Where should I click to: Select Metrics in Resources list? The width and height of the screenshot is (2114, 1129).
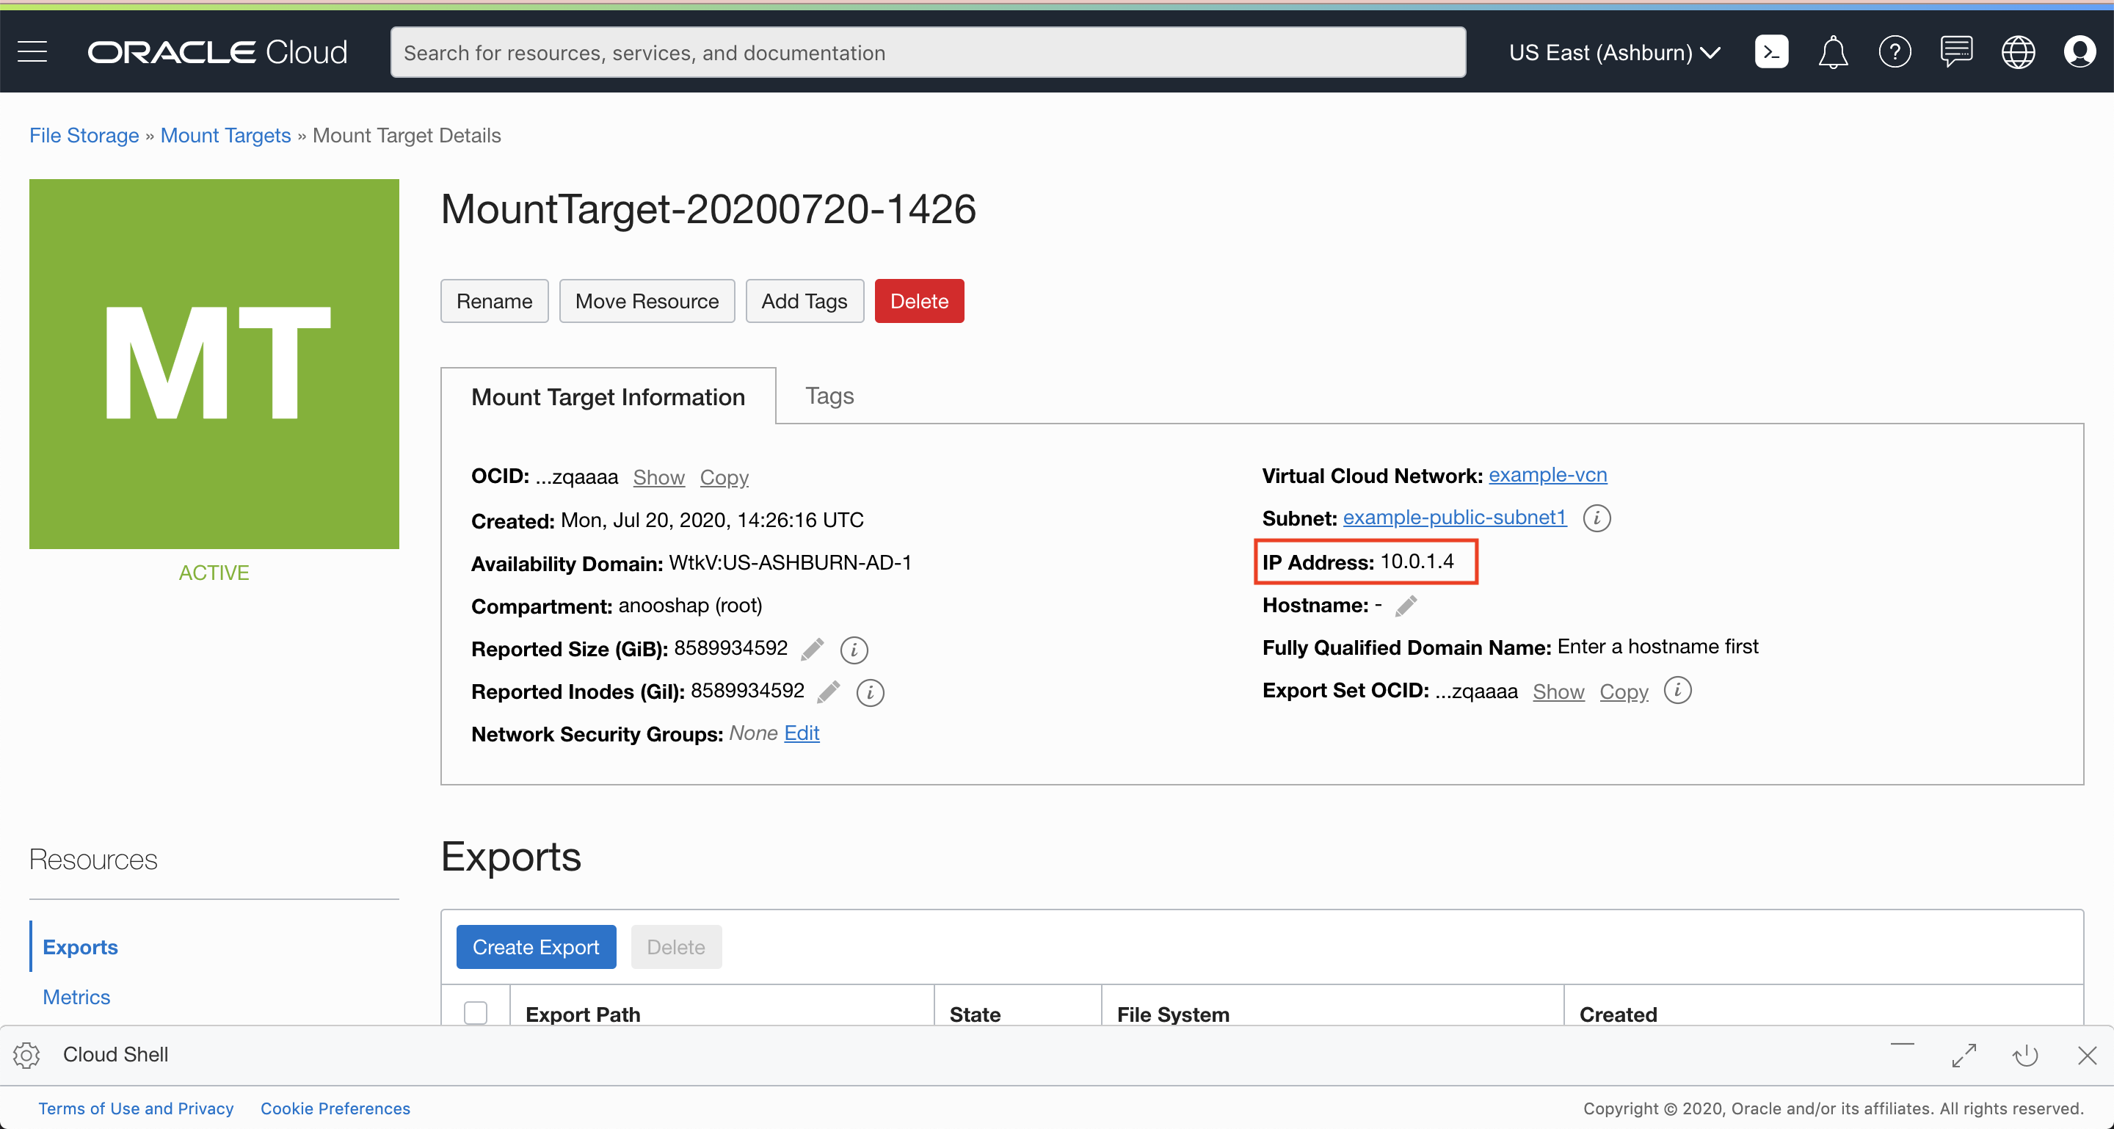pos(76,997)
